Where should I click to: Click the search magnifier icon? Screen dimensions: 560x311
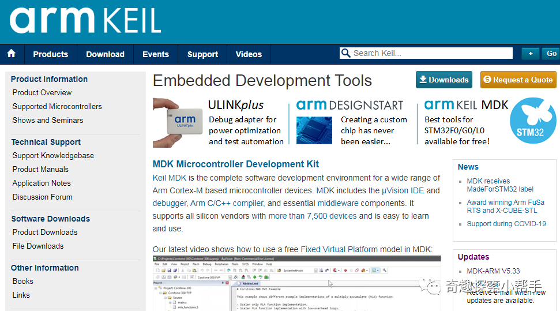[345, 53]
